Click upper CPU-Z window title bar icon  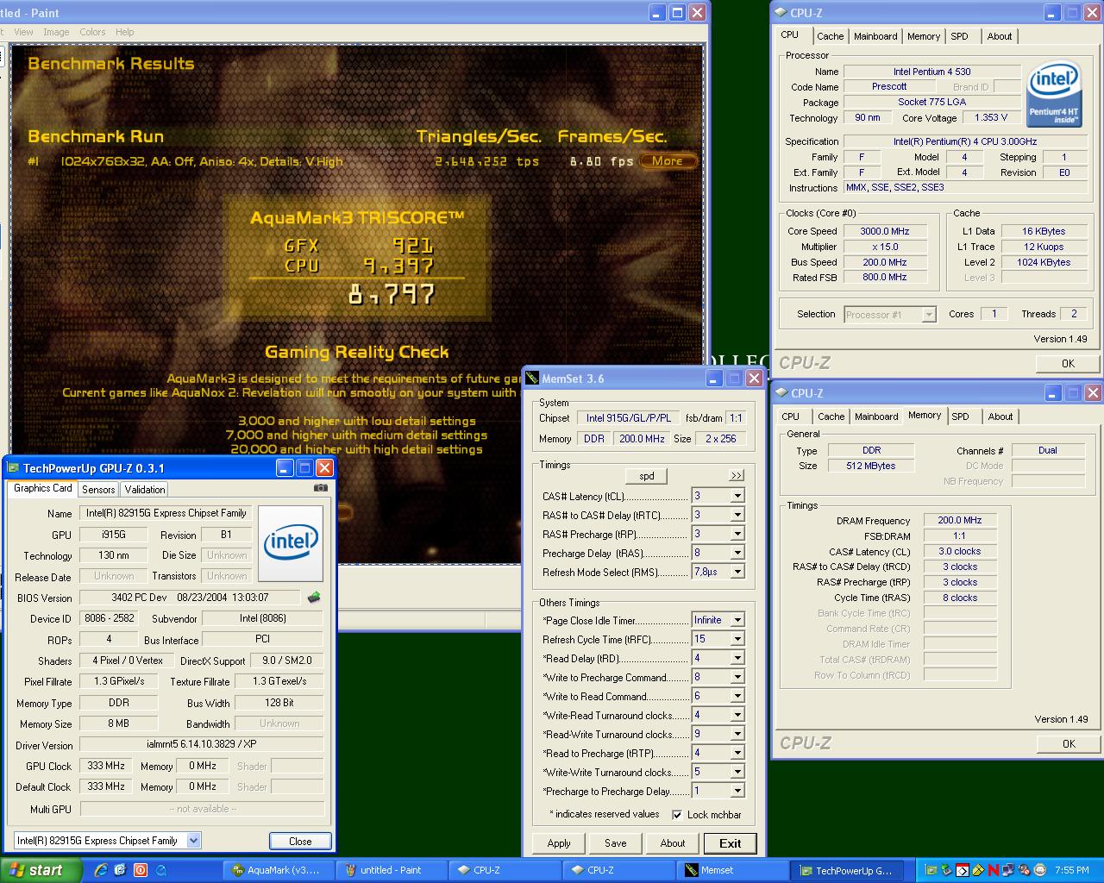pyautogui.click(x=781, y=12)
